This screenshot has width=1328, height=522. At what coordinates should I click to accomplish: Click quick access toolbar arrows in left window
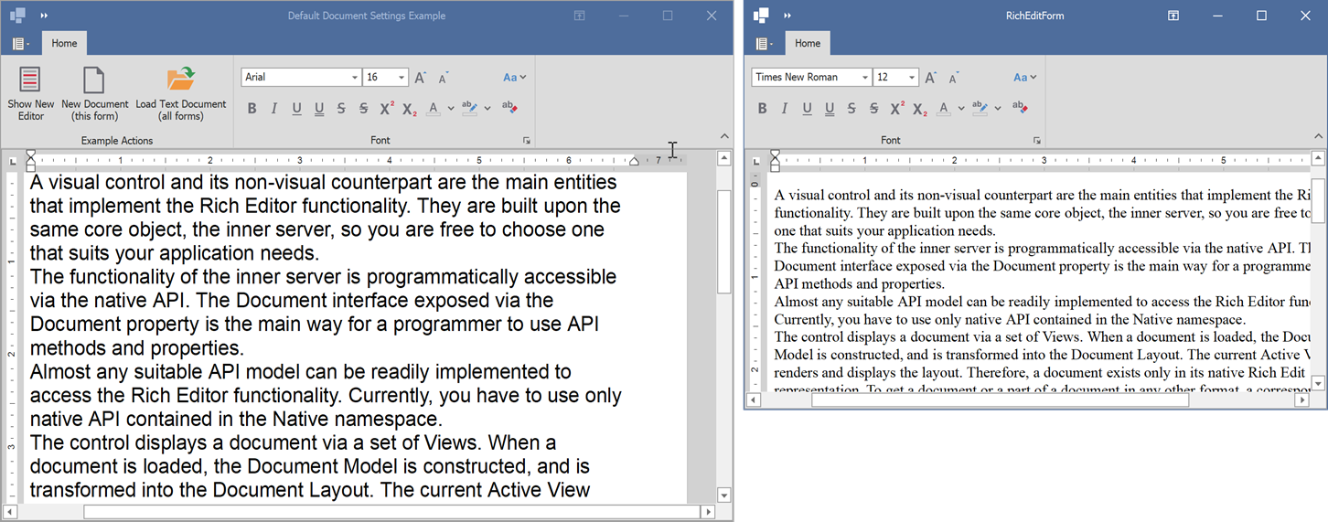(45, 16)
